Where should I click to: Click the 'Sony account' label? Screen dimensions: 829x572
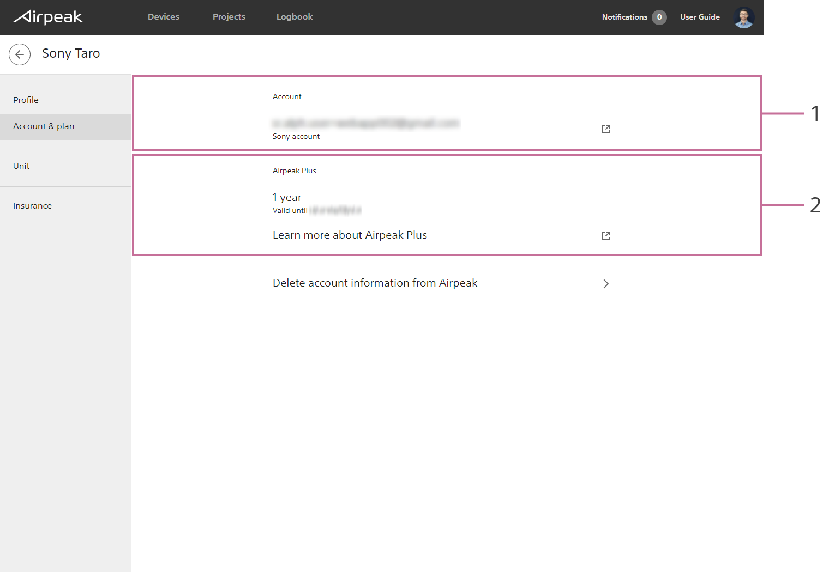[x=296, y=136]
